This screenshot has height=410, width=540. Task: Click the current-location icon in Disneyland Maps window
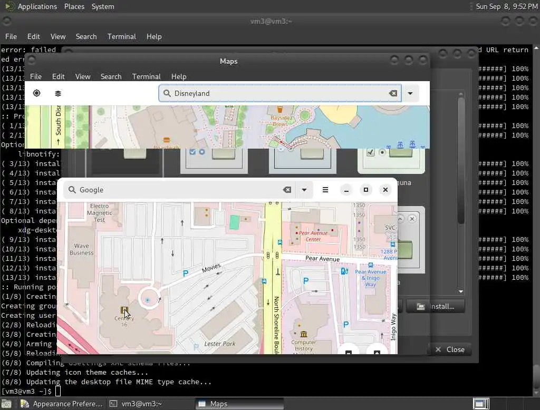[36, 93]
